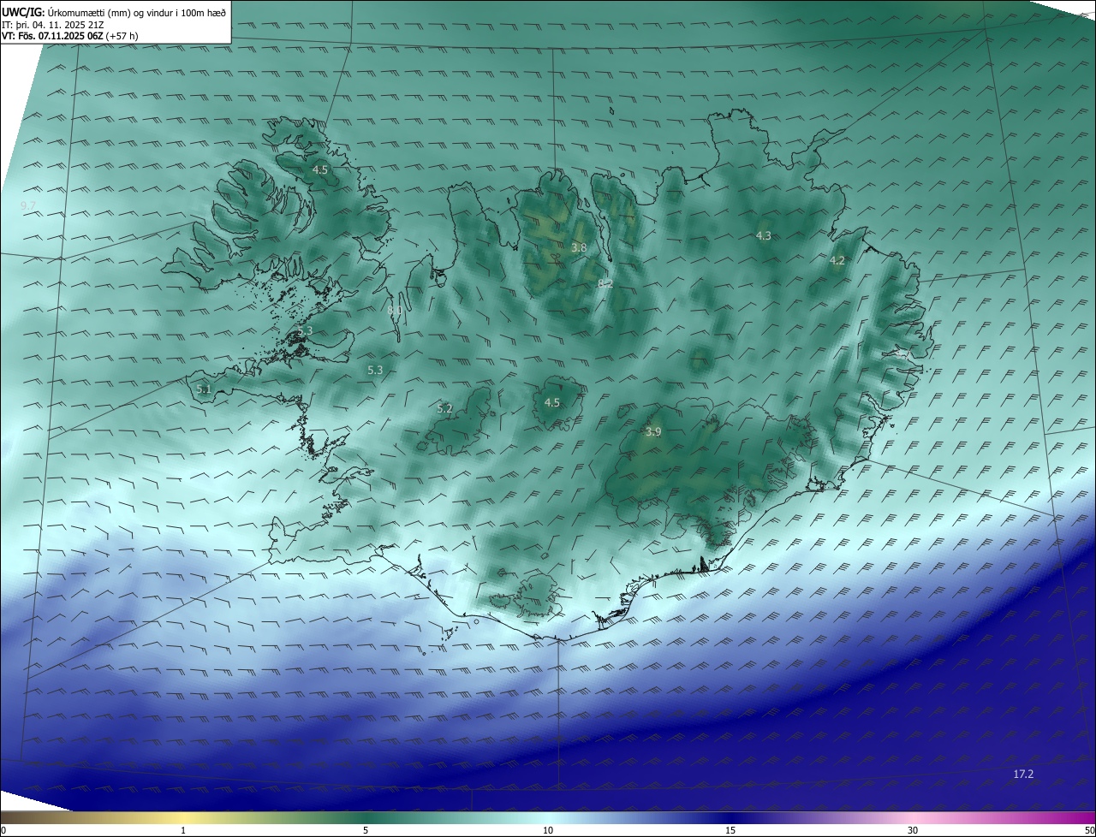Click the color scale label "15"
Viewport: 1096px width, 837px height.
[x=730, y=830]
